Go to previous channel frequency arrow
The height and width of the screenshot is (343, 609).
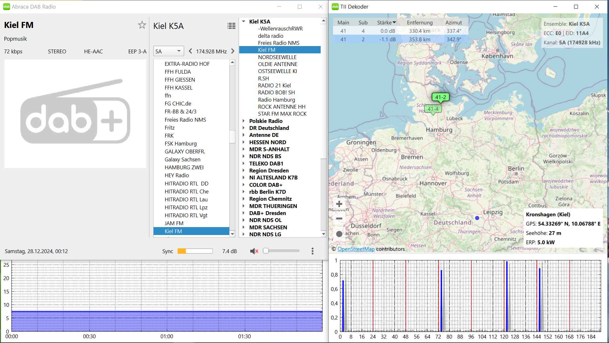[x=190, y=51]
